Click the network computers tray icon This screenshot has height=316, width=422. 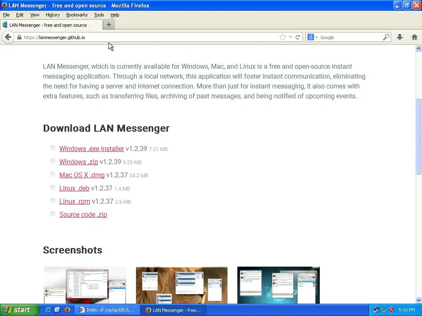click(376, 310)
